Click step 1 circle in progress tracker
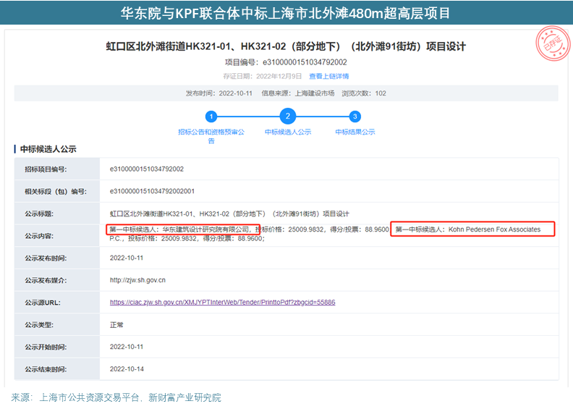The width and height of the screenshot is (573, 409). (211, 117)
